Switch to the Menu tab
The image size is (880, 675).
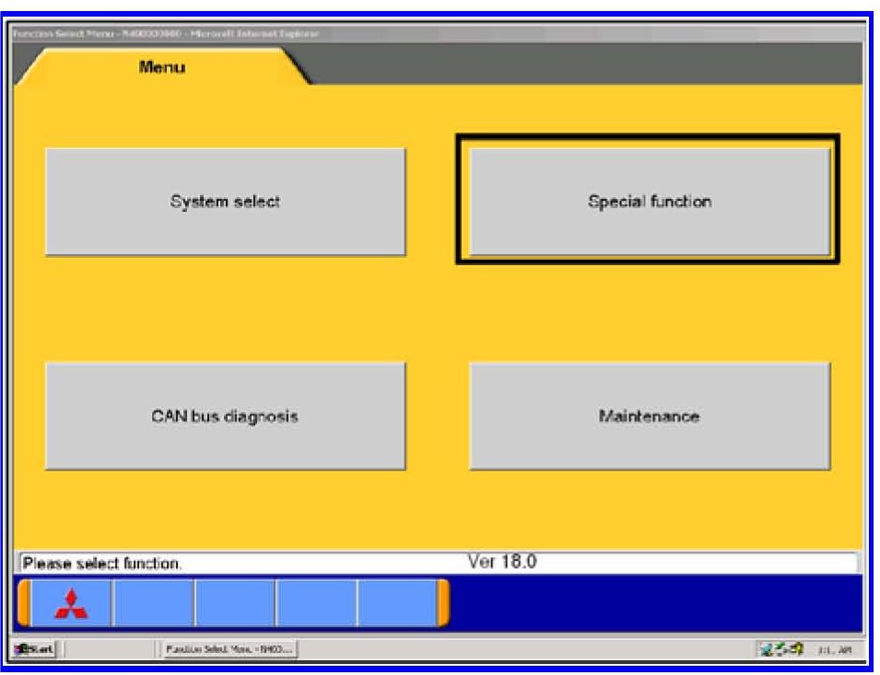(161, 68)
